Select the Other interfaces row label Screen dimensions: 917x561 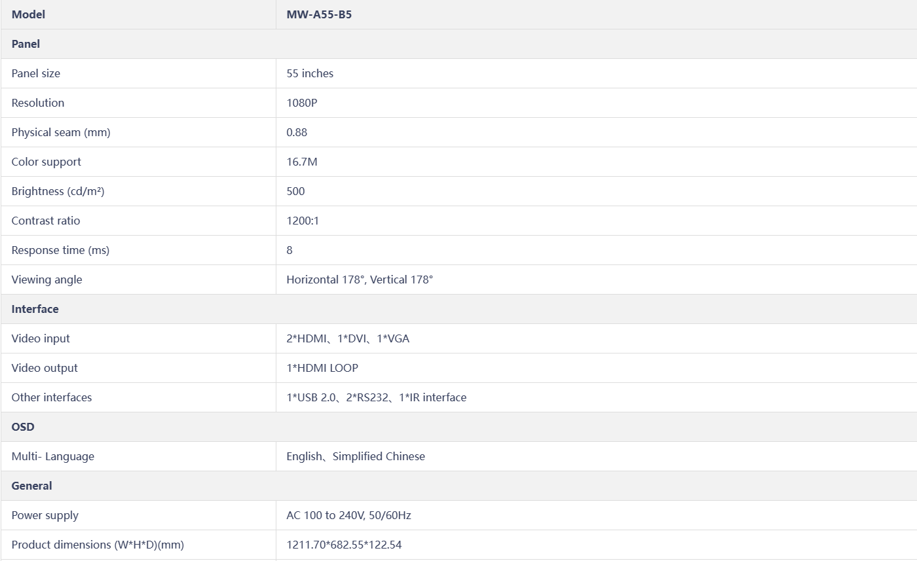(52, 397)
